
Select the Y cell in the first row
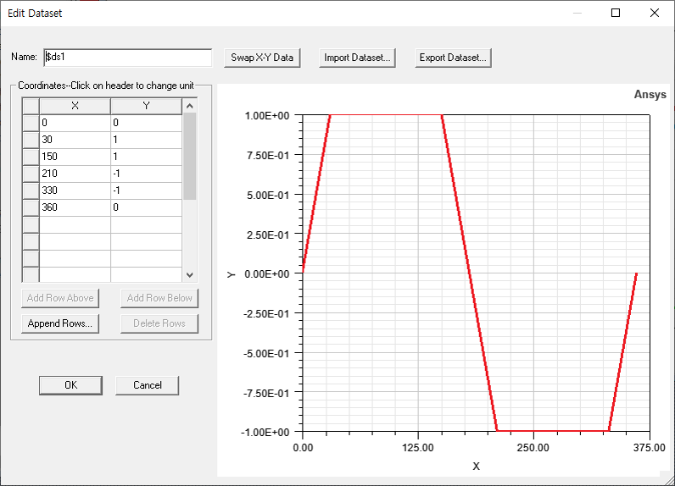pyautogui.click(x=146, y=123)
